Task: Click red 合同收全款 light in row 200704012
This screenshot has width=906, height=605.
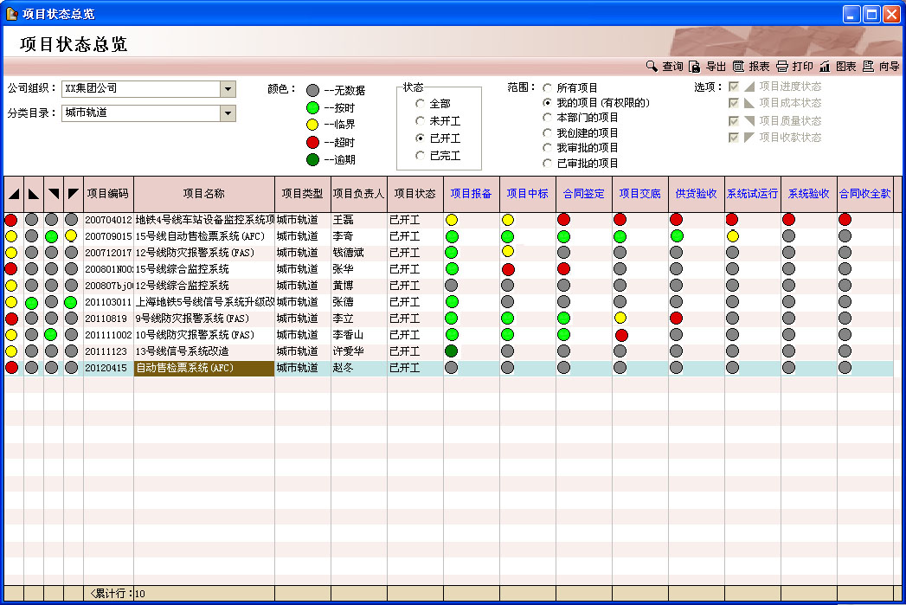Action: tap(845, 219)
